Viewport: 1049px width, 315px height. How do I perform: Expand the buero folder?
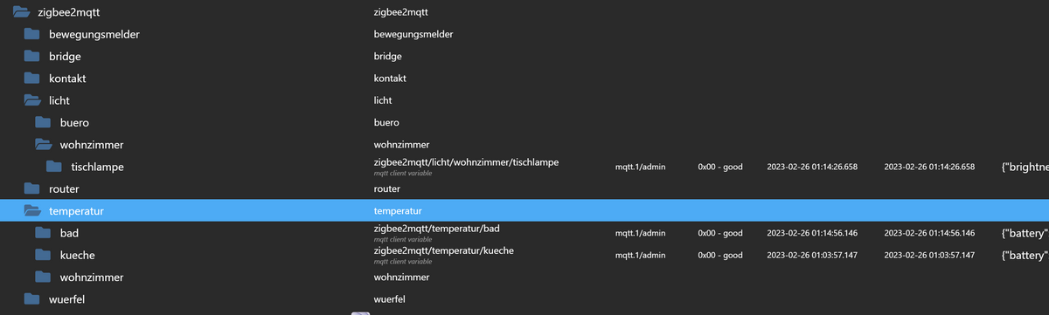click(x=43, y=122)
